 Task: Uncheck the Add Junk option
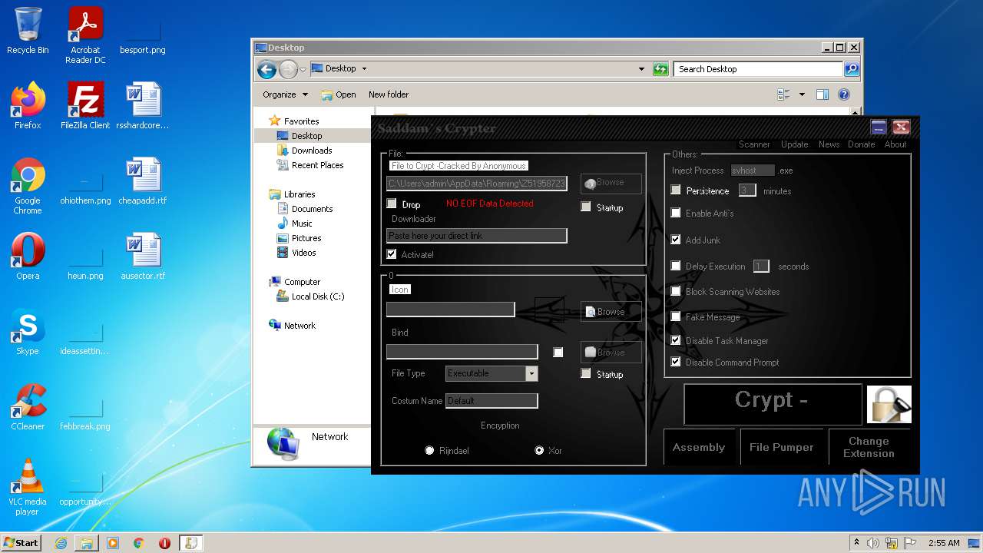676,240
